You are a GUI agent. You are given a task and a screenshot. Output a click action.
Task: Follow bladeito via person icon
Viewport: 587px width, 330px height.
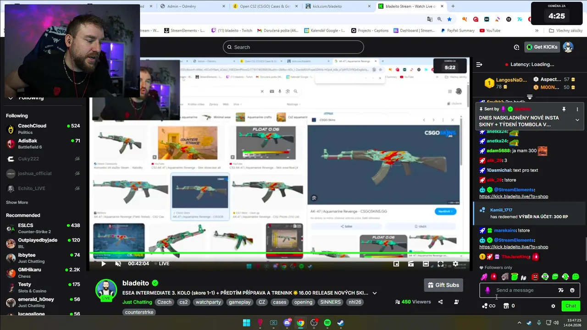[456, 302]
